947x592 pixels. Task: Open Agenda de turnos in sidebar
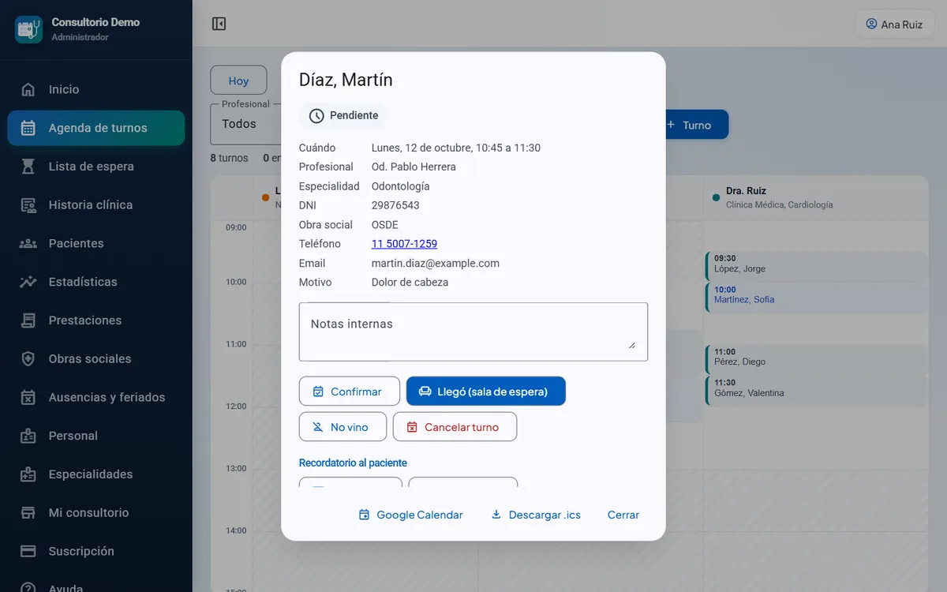96,128
